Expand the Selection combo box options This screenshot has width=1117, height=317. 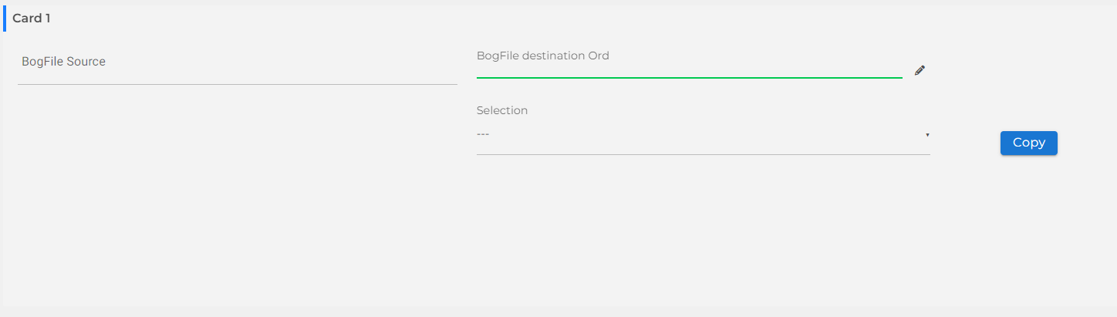point(702,135)
